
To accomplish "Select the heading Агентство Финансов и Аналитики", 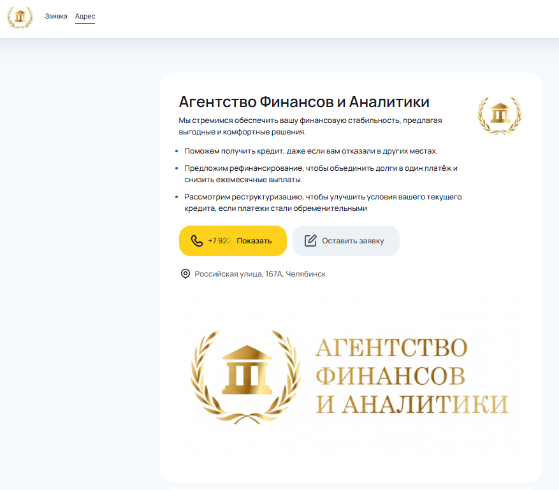I will click(304, 102).
